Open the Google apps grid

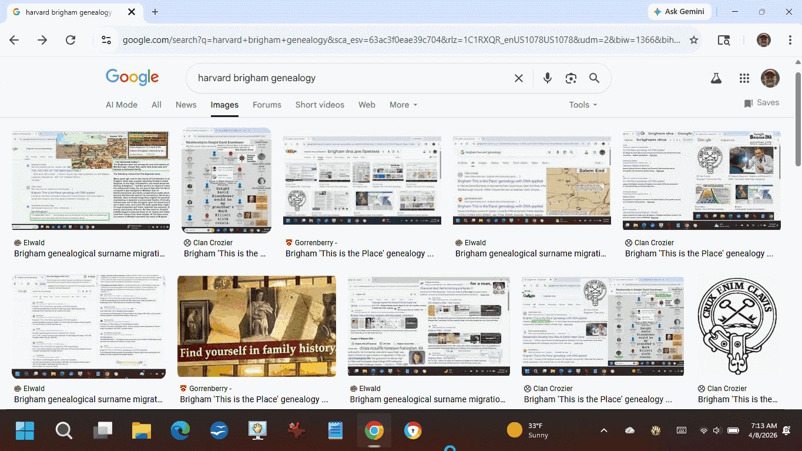[744, 78]
